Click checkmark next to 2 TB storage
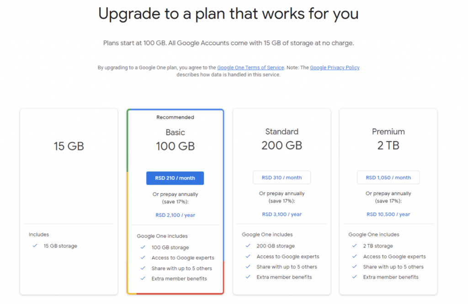Image resolution: width=468 pixels, height=304 pixels. click(x=355, y=246)
